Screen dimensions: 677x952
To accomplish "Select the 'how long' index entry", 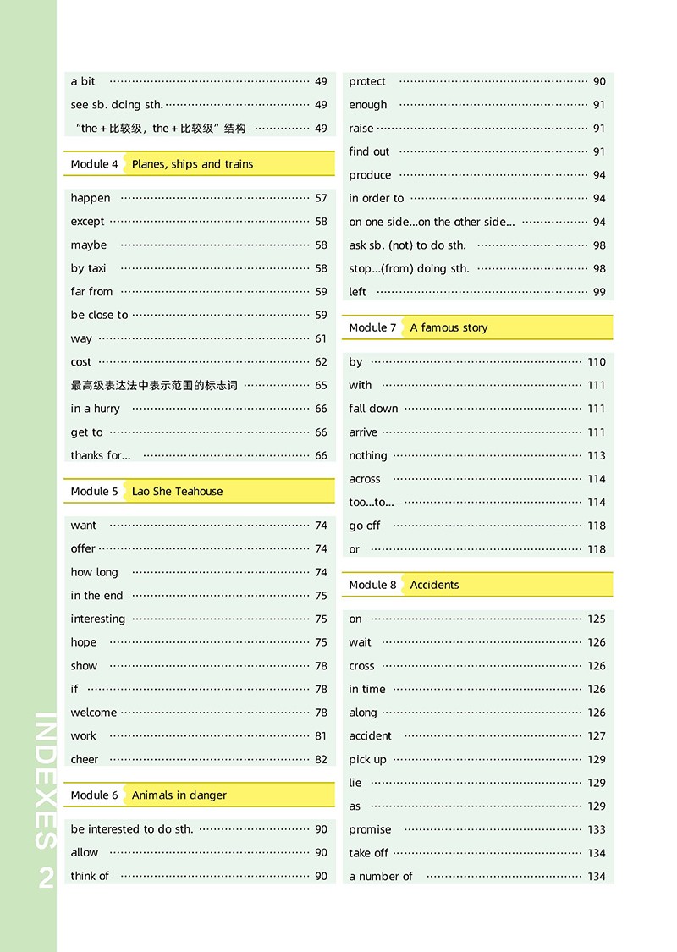I will 95,572.
